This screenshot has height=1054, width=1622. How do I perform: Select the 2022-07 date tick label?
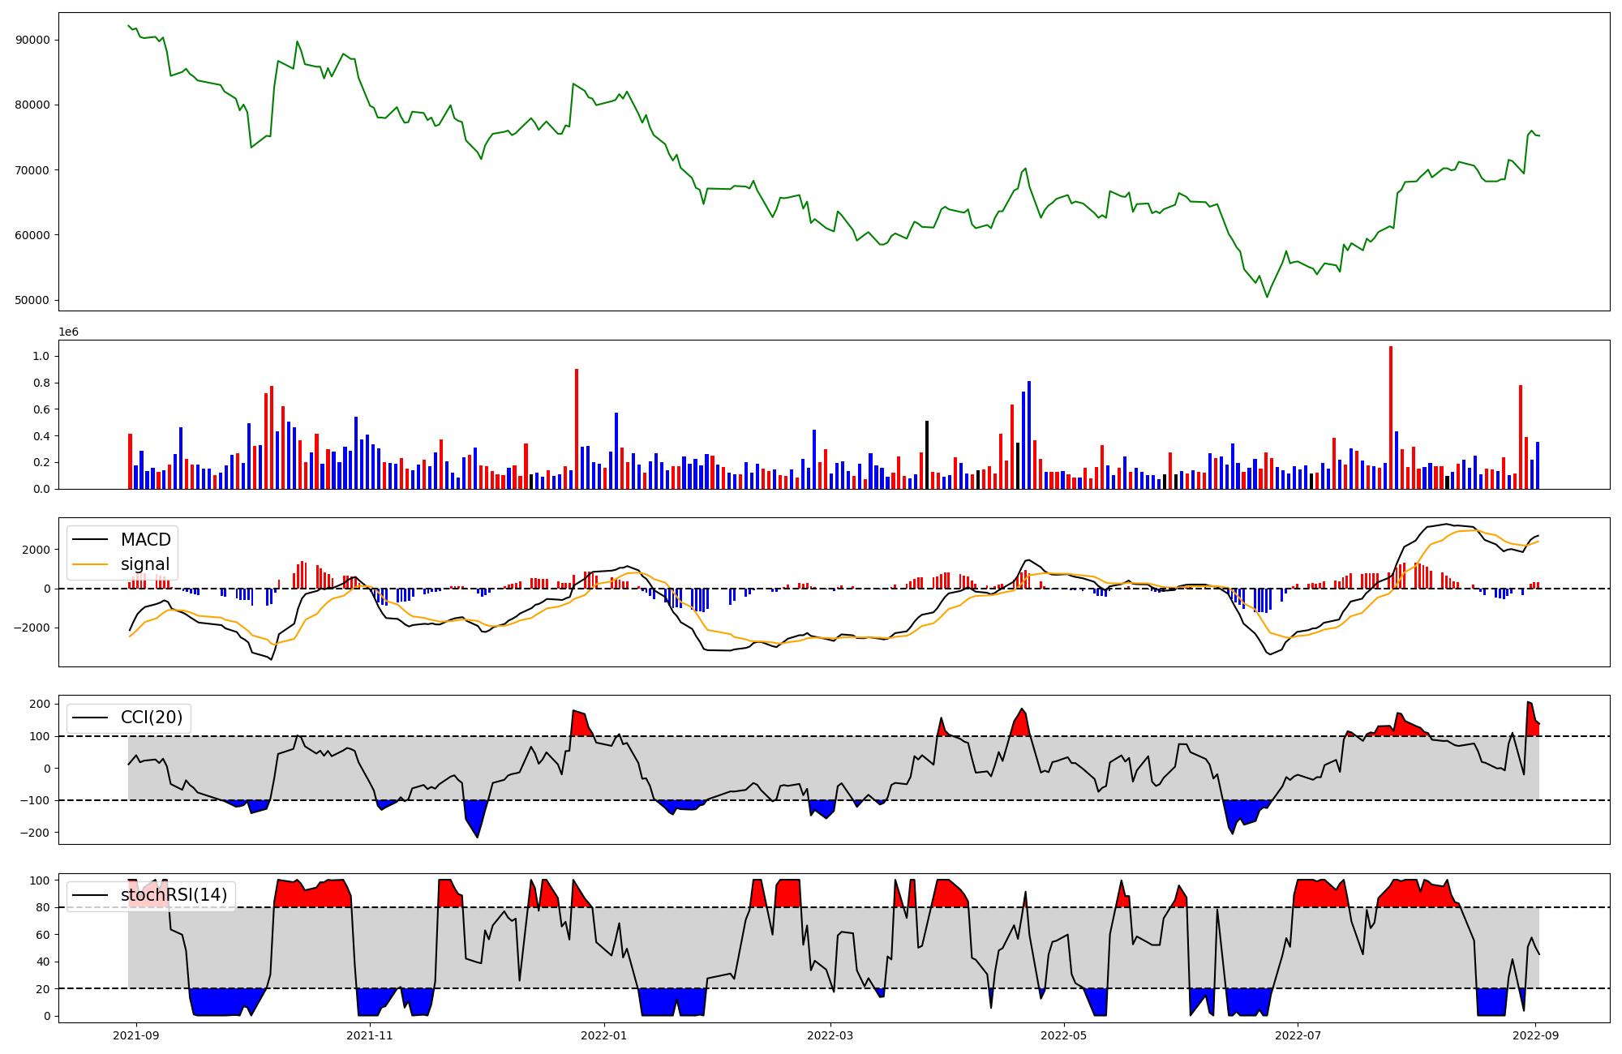pyautogui.click(x=1298, y=1035)
